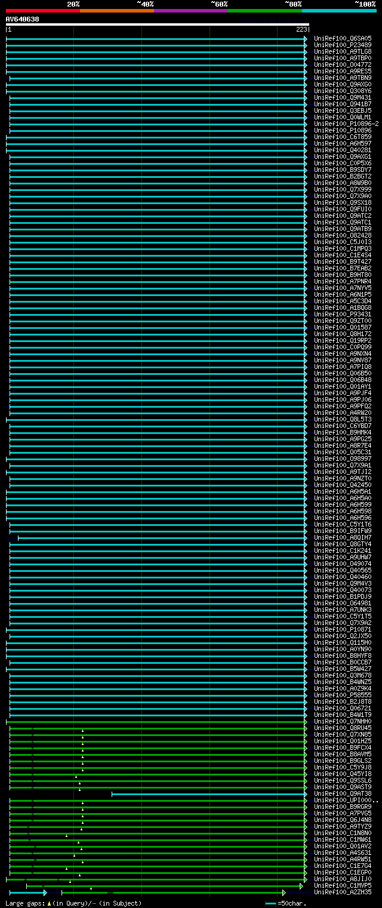The width and height of the screenshot is (382, 908).
Task: Click the green ~80% legend color segment
Action: (x=265, y=11)
